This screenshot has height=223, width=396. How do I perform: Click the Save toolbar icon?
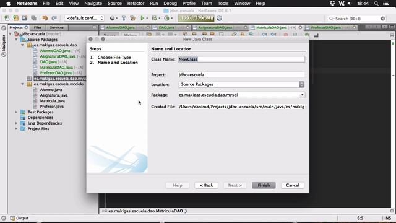tap(25, 18)
